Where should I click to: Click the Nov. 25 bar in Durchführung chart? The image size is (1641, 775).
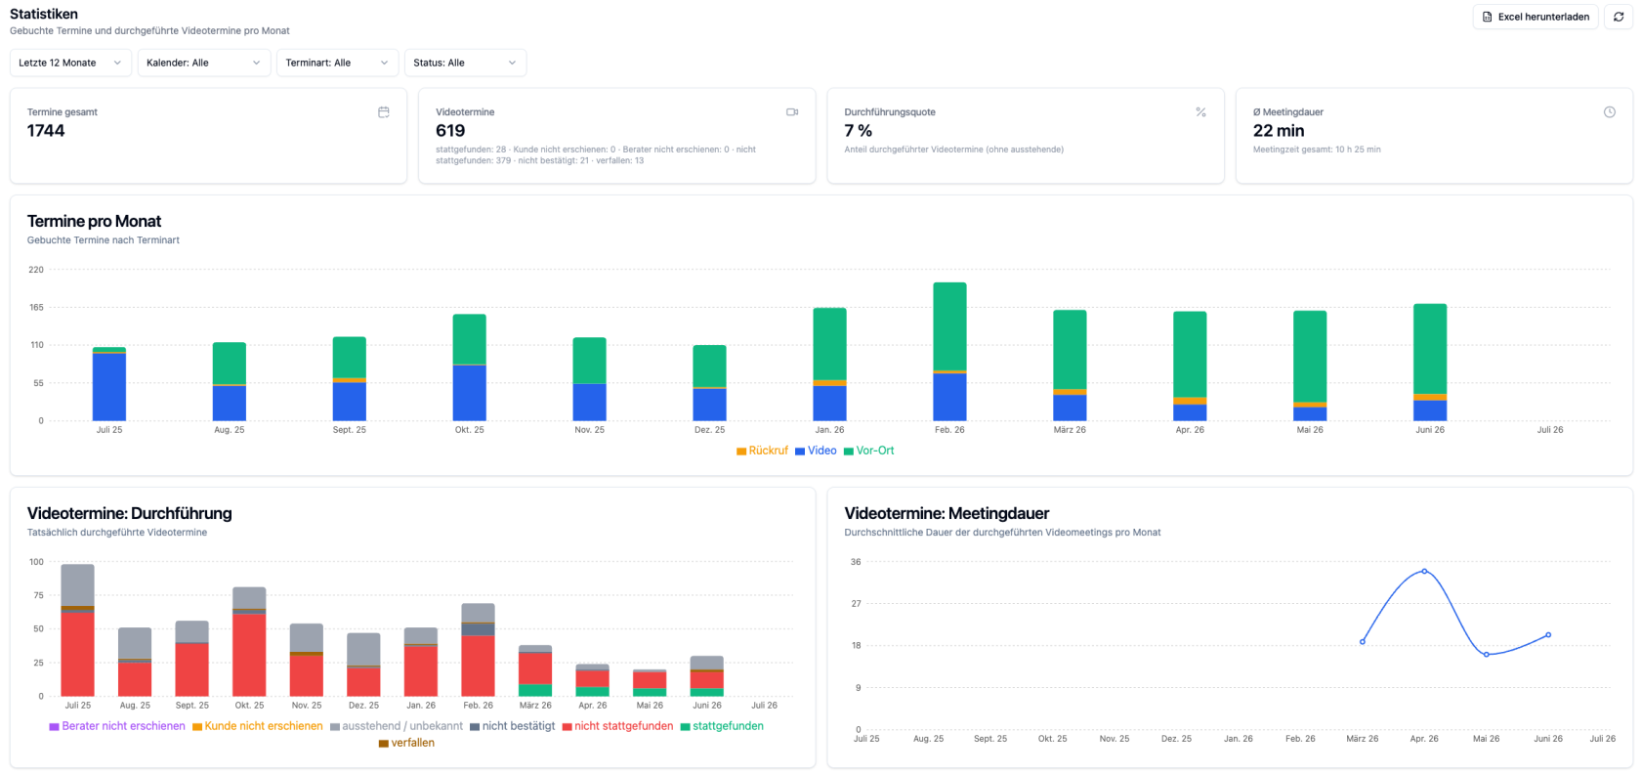307,660
